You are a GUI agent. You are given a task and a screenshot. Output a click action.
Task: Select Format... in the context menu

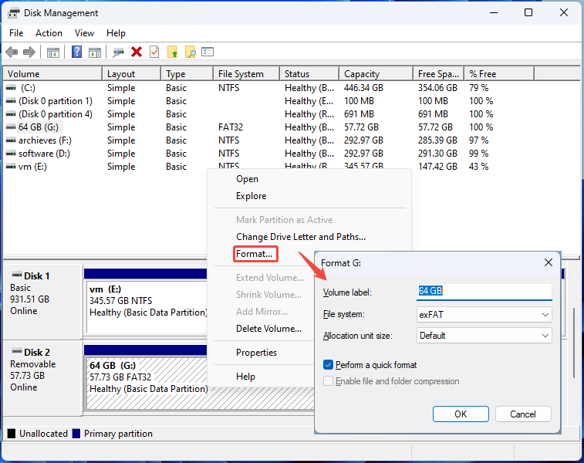click(x=255, y=254)
